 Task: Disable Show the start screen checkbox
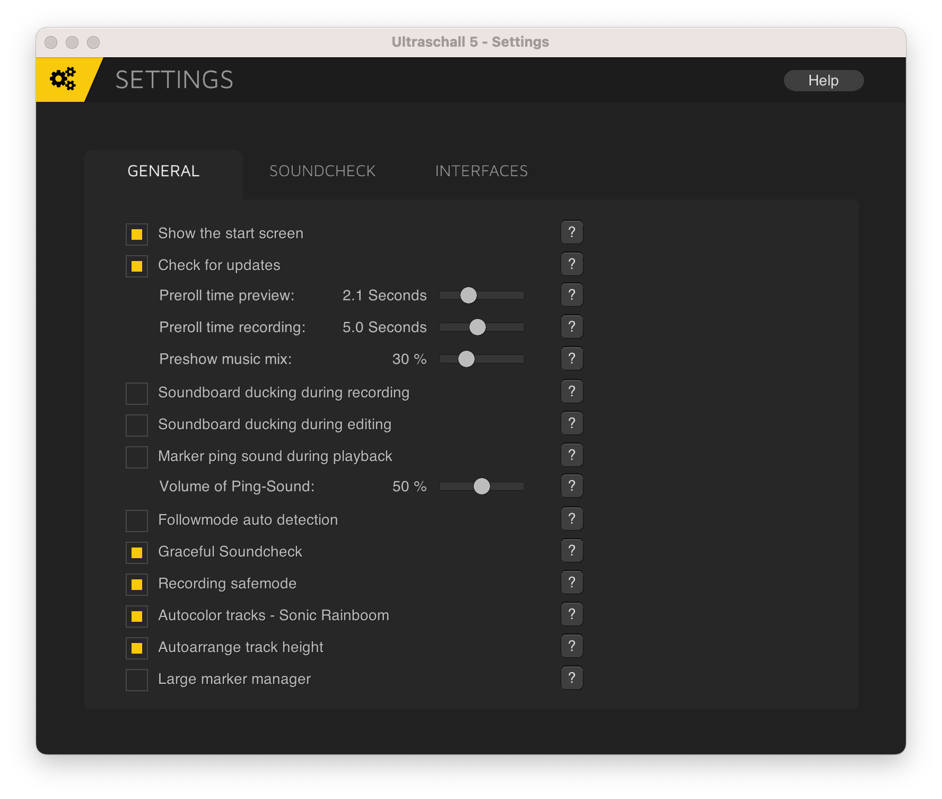(137, 235)
